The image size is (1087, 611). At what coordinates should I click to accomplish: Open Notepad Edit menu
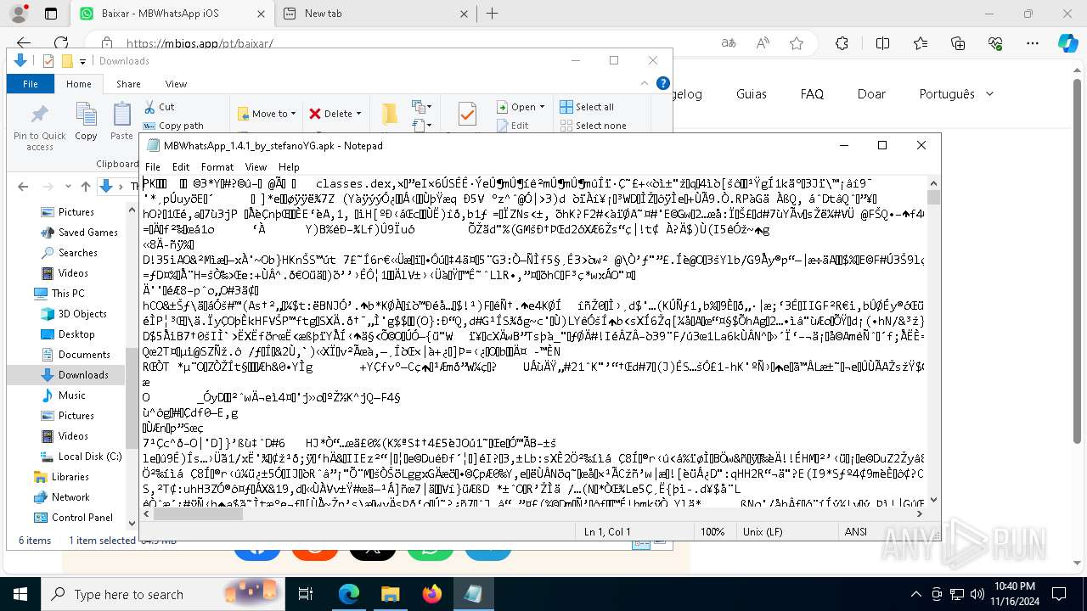[x=181, y=167]
